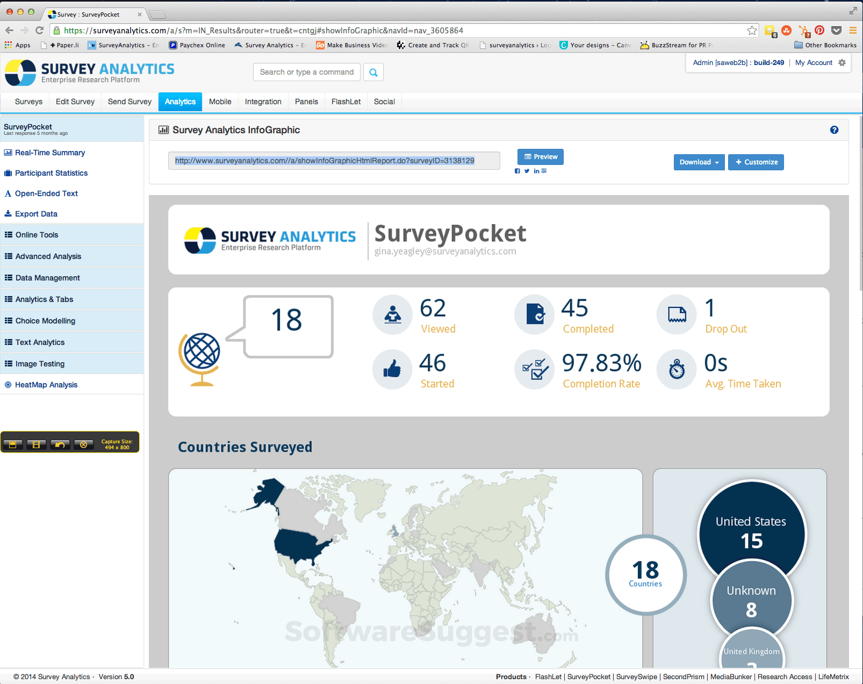Click the search magnifier icon
This screenshot has width=863, height=684.
pos(373,71)
